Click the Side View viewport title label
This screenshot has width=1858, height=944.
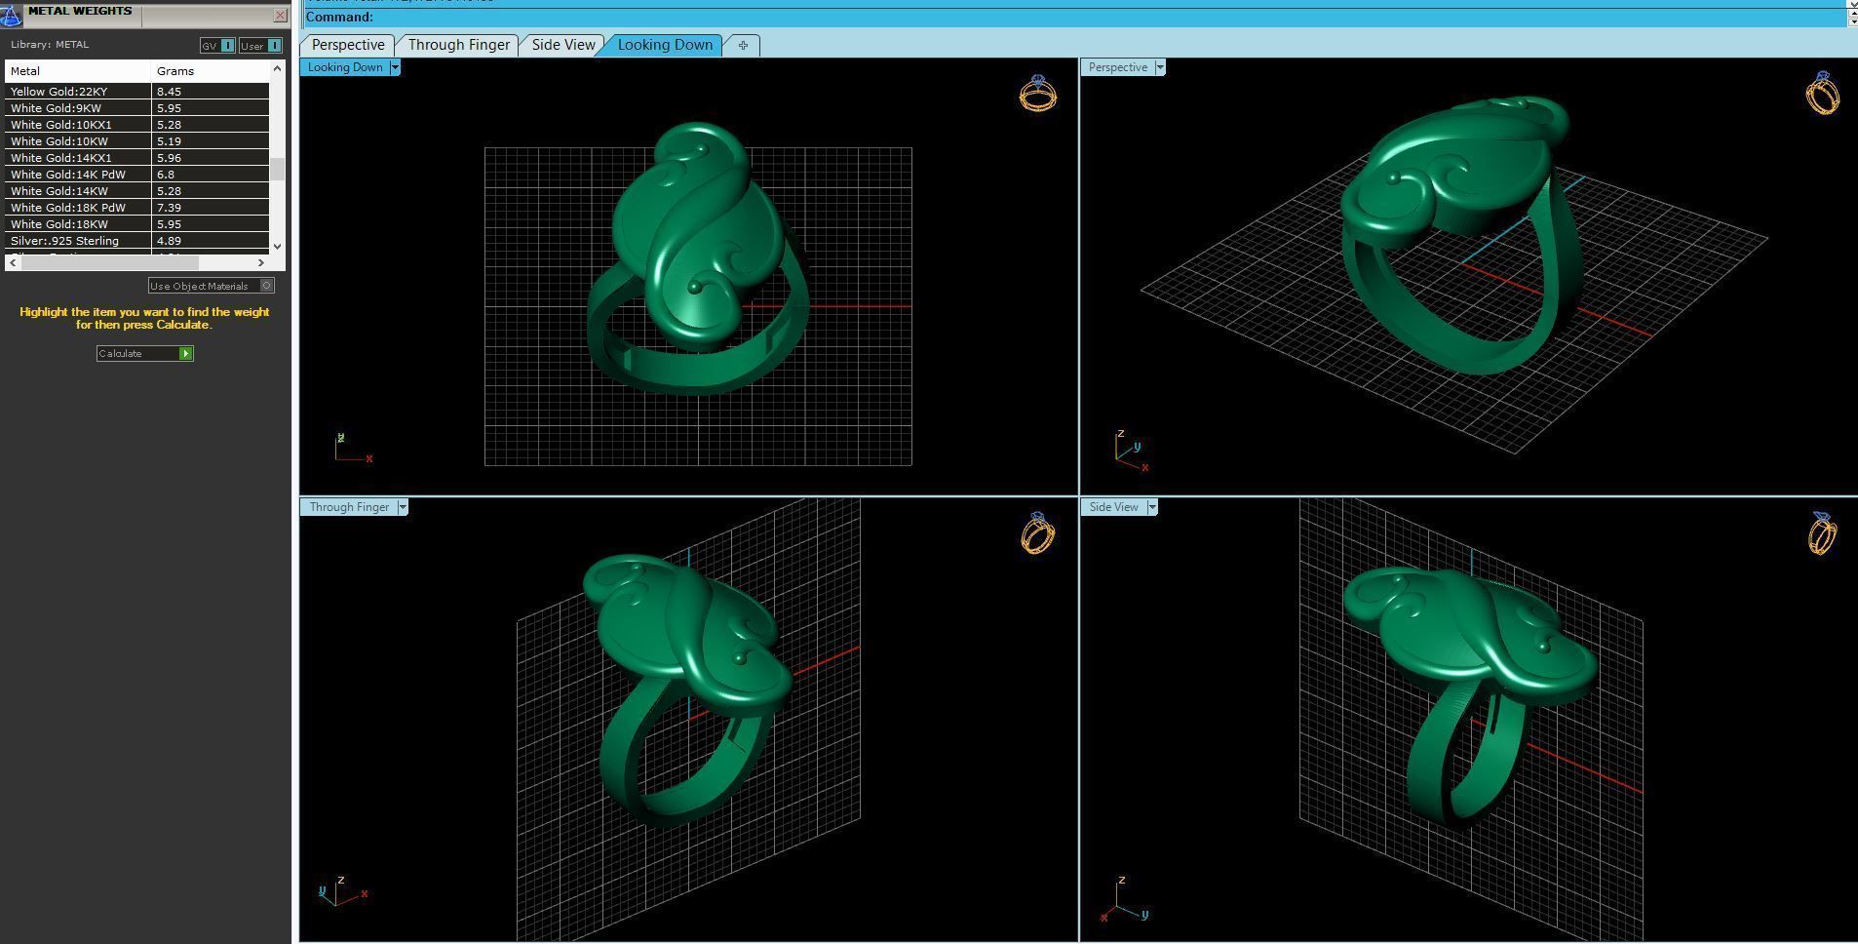1114,507
